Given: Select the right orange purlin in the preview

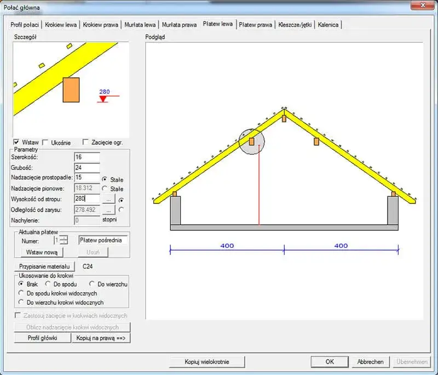Looking at the screenshot, I should [316, 141].
